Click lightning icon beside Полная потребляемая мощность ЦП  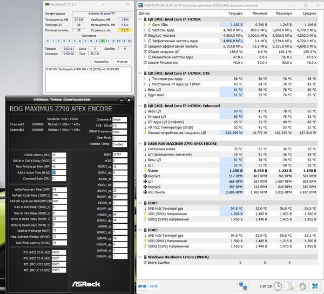tap(145, 132)
